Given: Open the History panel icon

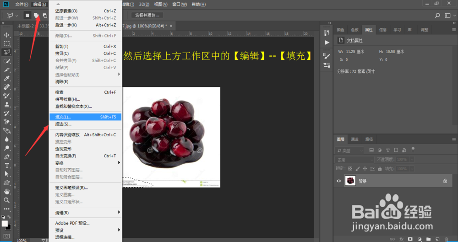Looking at the screenshot, I should (x=327, y=33).
